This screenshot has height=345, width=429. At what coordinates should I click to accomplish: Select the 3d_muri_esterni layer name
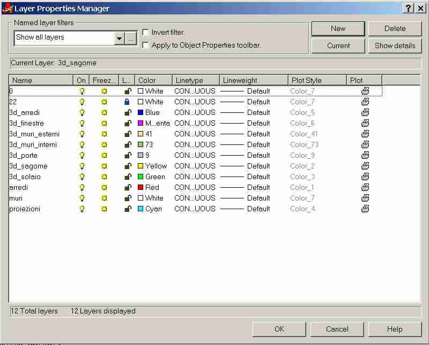pos(34,134)
